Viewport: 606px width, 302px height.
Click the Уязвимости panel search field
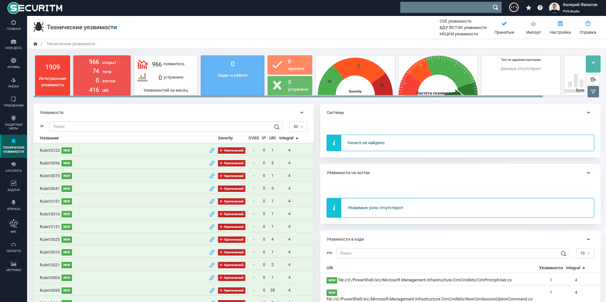[166, 127]
